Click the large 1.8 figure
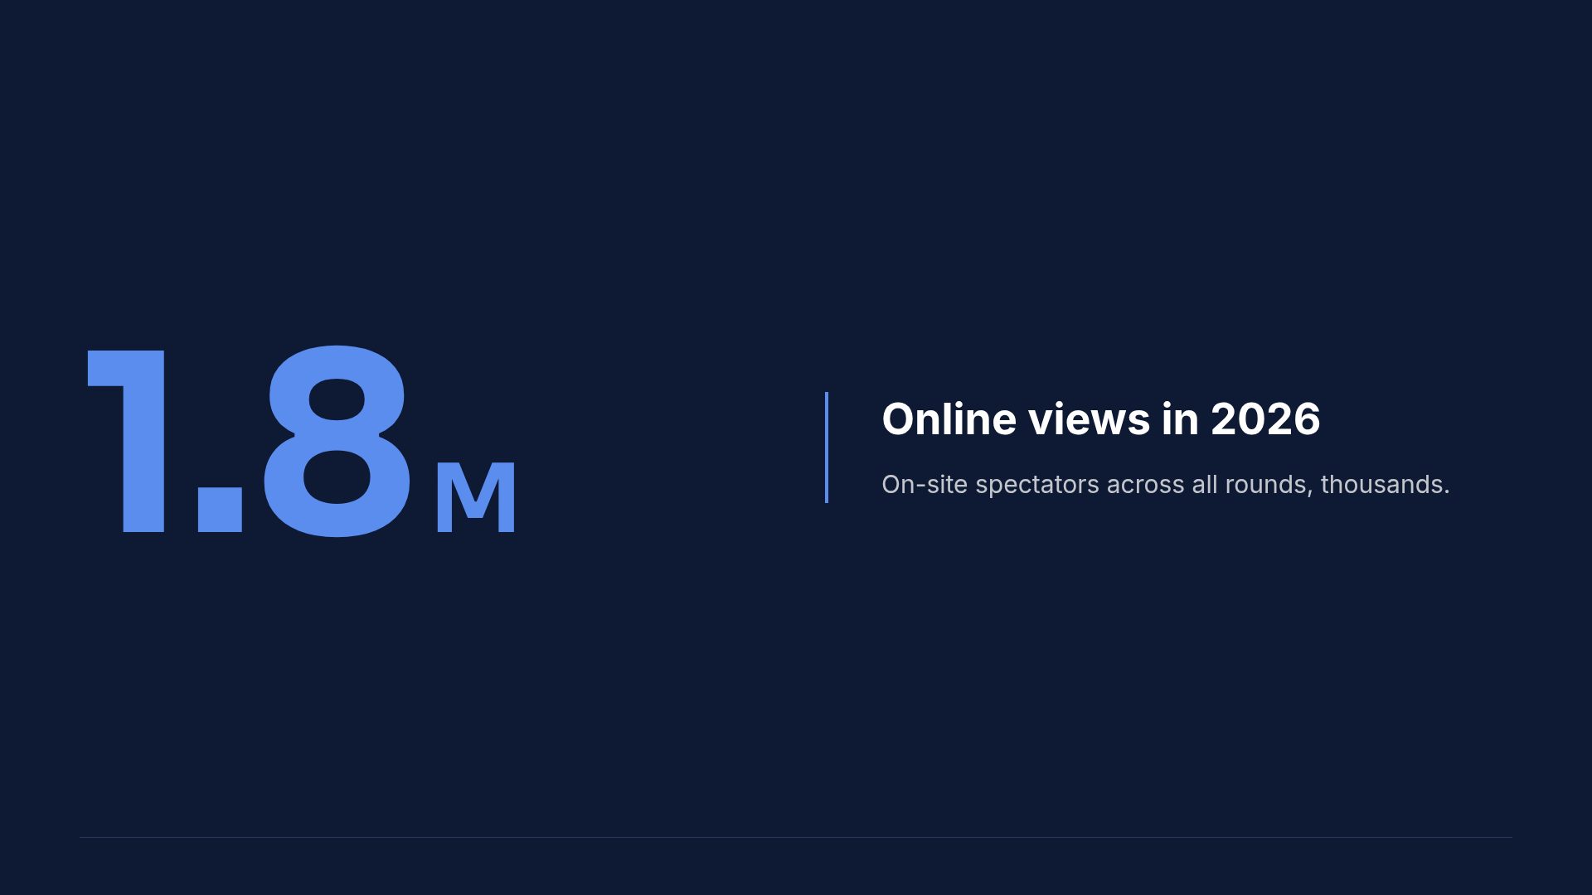1592x895 pixels. pos(249,441)
